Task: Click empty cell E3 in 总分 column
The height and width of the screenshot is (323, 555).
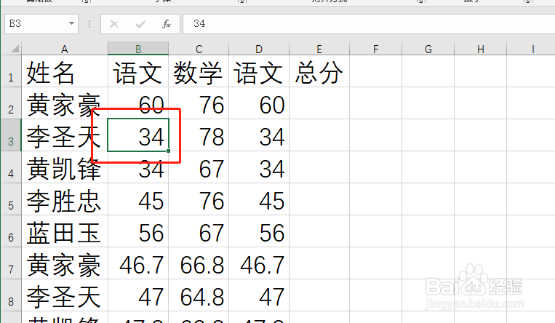Action: coord(319,135)
